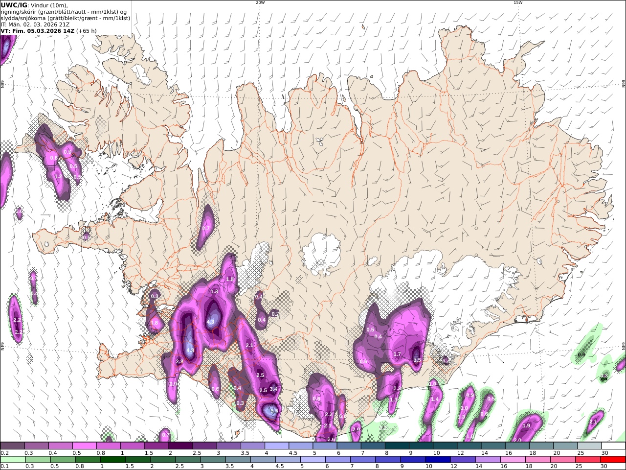Click the pale lavender top-row swatch at 4
The height and width of the screenshot is (470, 626).
[276, 446]
